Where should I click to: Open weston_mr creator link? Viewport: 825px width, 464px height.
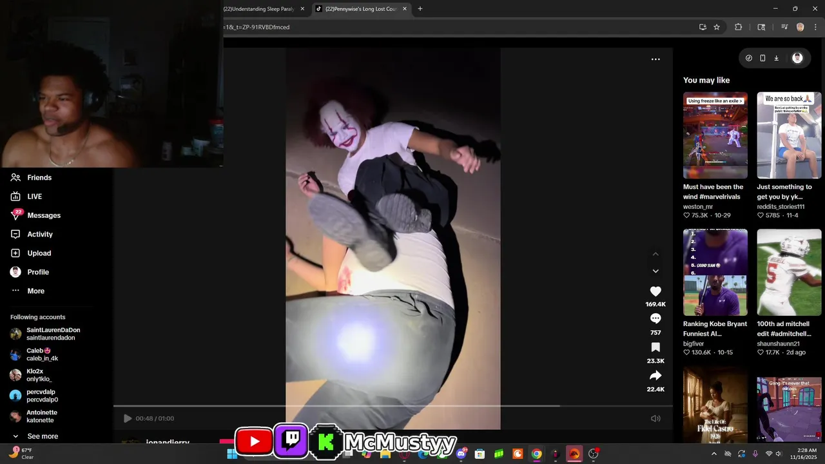click(x=698, y=207)
